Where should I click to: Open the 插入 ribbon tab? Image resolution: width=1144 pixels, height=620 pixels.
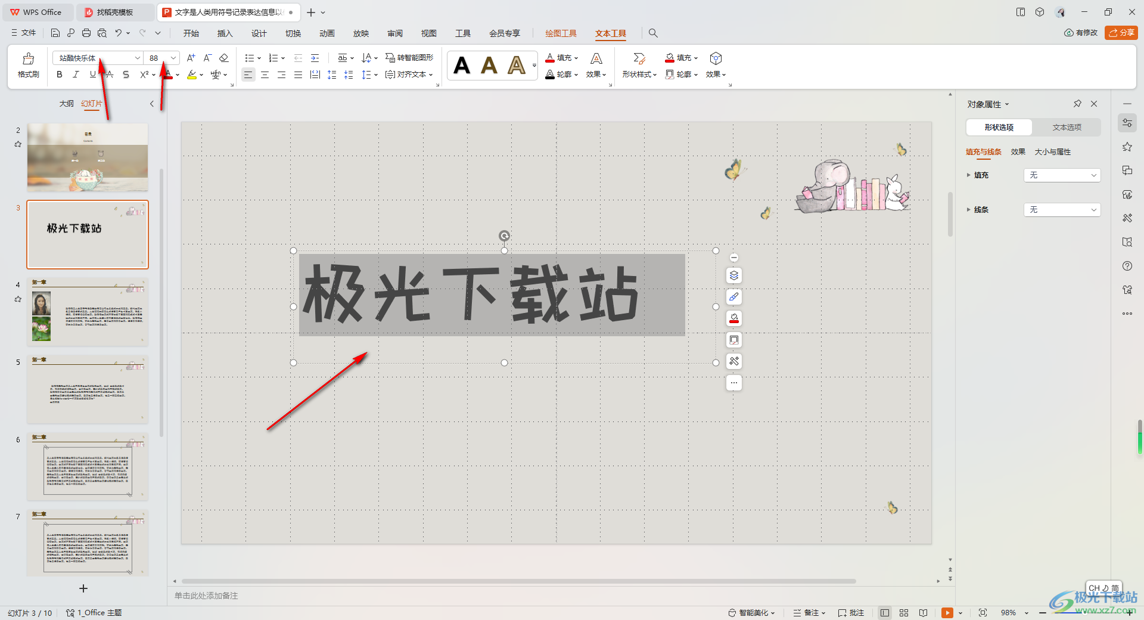[x=225, y=33]
